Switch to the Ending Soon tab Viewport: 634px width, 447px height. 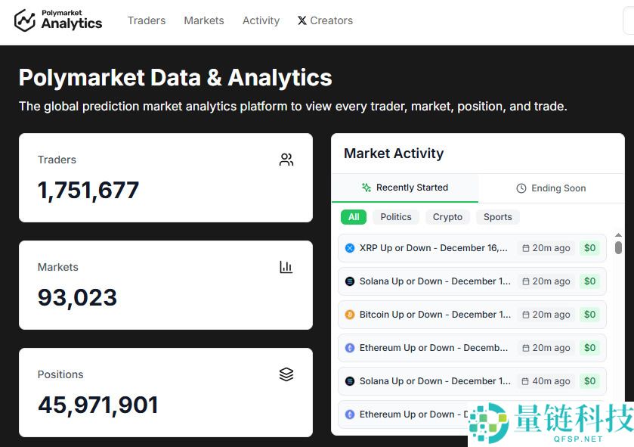pos(551,188)
